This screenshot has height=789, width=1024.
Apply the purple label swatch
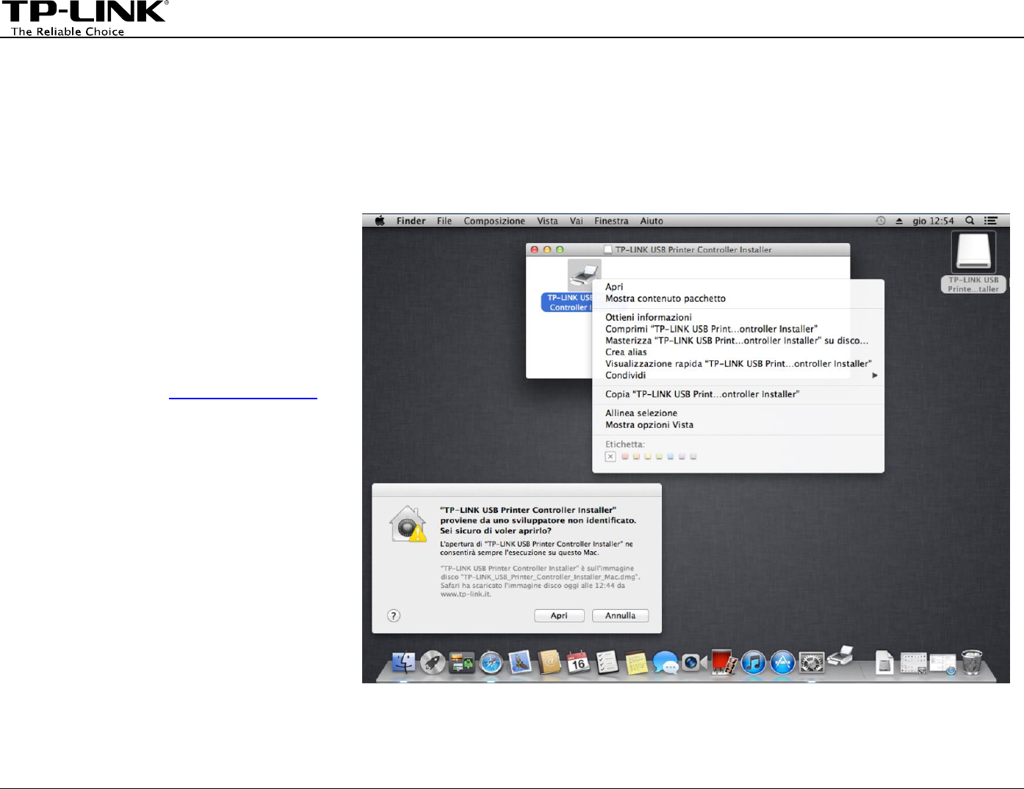[682, 457]
